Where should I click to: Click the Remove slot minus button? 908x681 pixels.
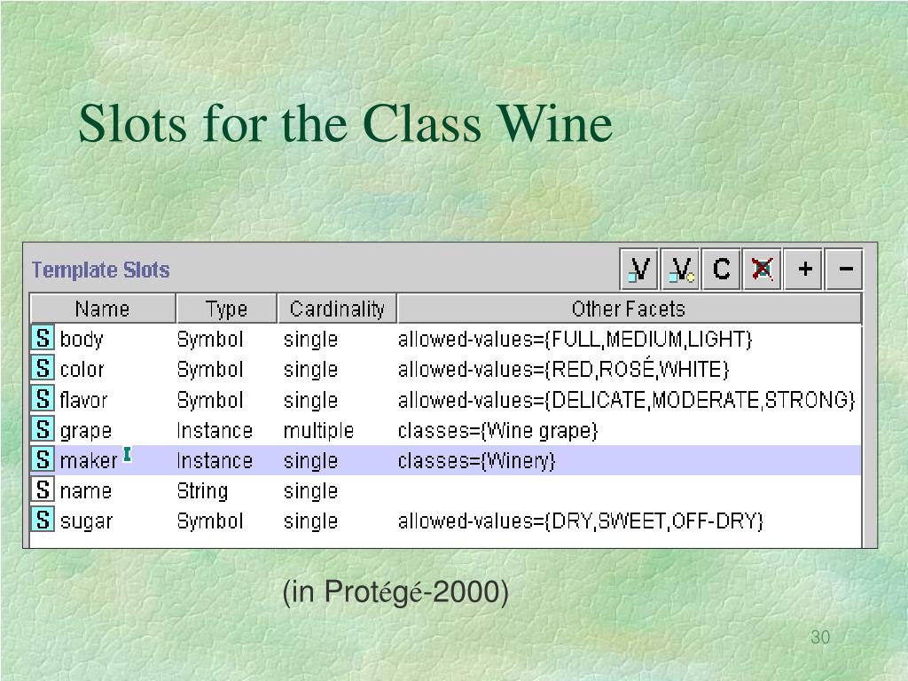click(845, 270)
